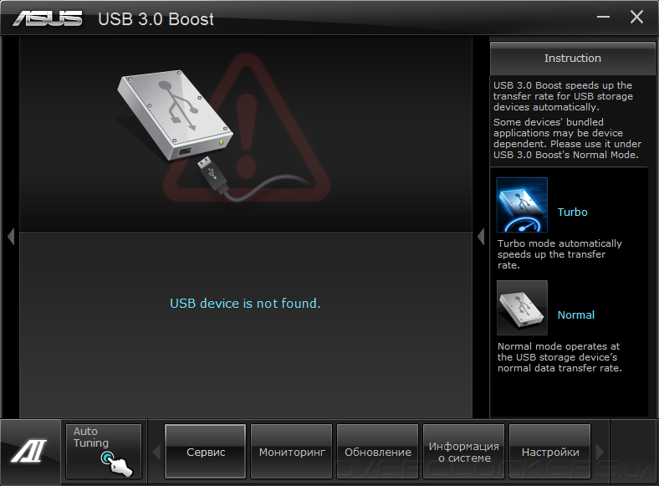Collapse the Instruction panel side arrow
The height and width of the screenshot is (486, 659).
481,236
